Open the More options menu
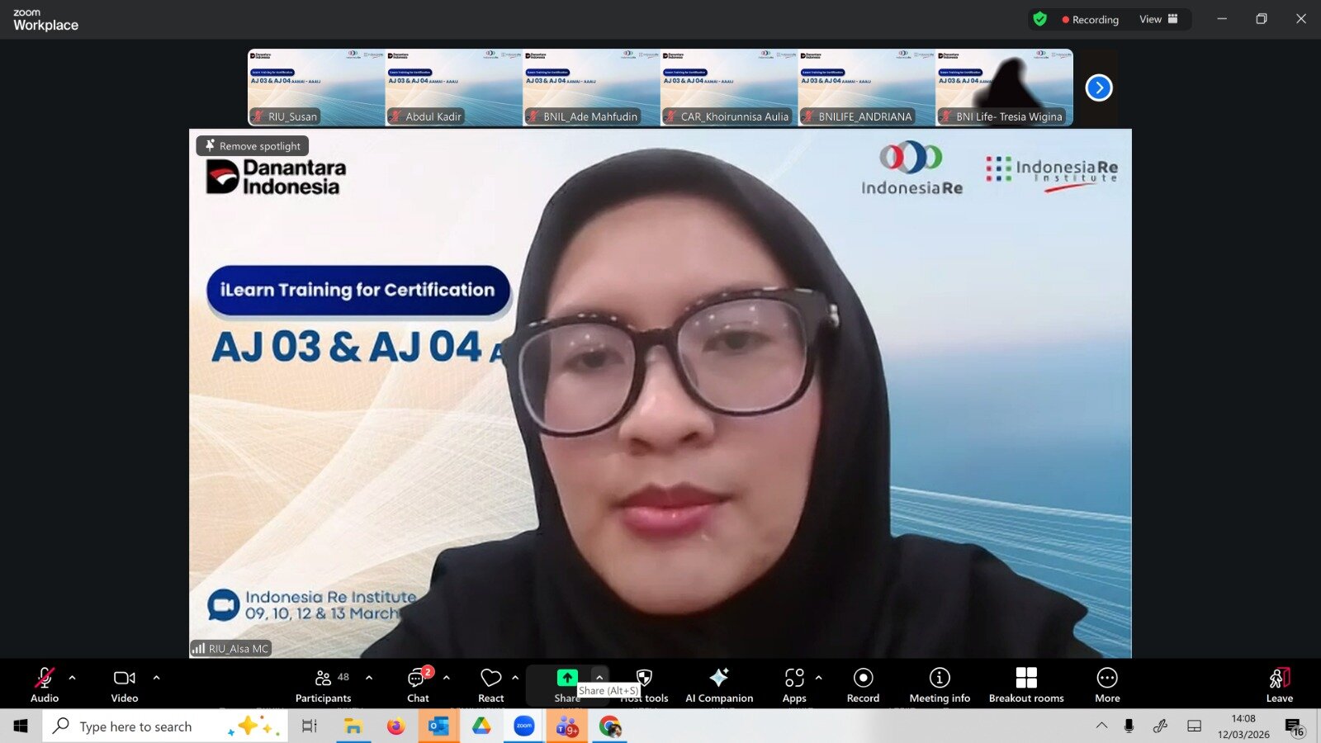The image size is (1321, 743). [x=1107, y=684]
